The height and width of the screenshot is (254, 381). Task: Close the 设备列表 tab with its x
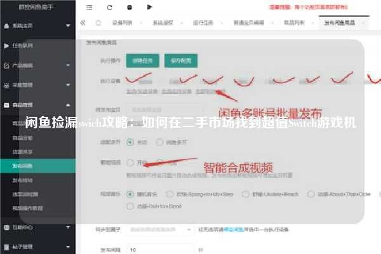(141, 23)
